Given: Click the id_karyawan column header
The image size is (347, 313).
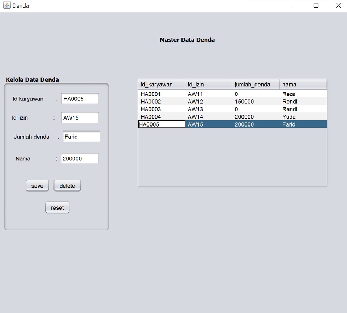Looking at the screenshot, I should (162, 84).
